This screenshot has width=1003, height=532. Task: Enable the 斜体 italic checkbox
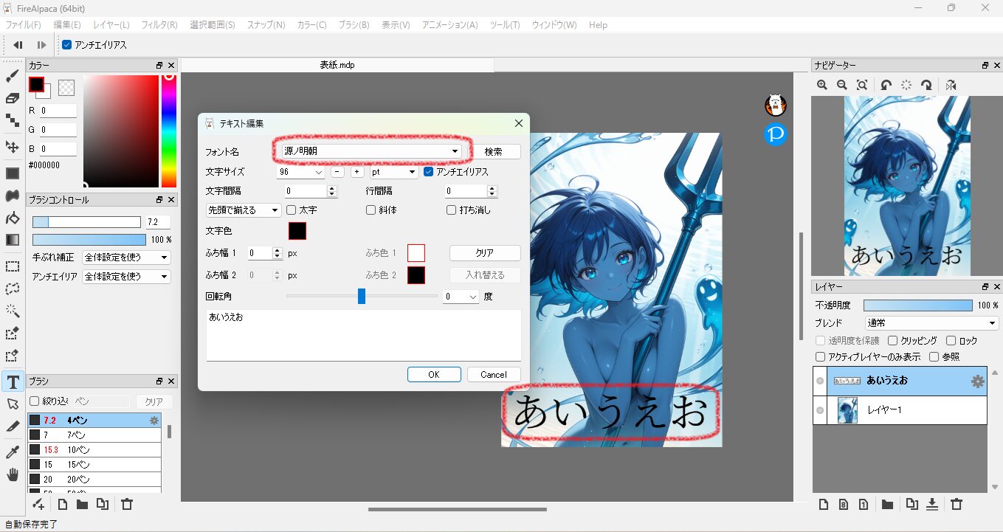371,210
